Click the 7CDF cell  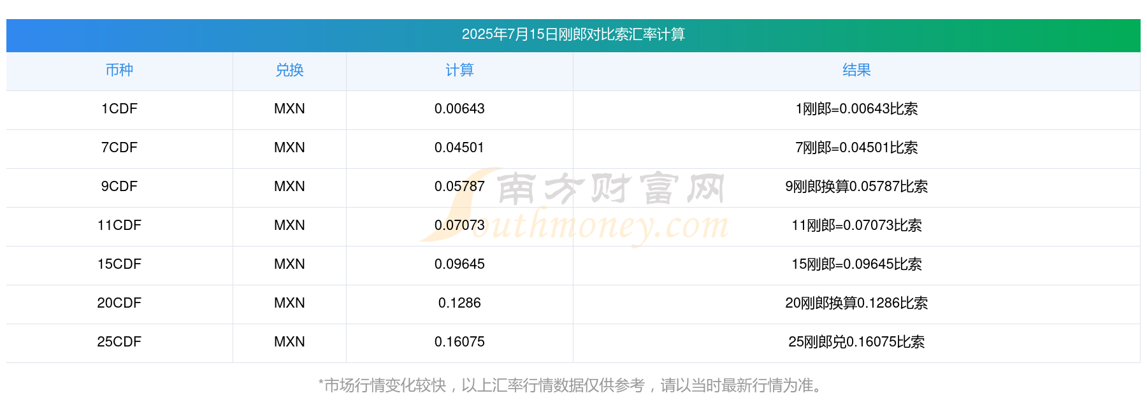click(119, 148)
